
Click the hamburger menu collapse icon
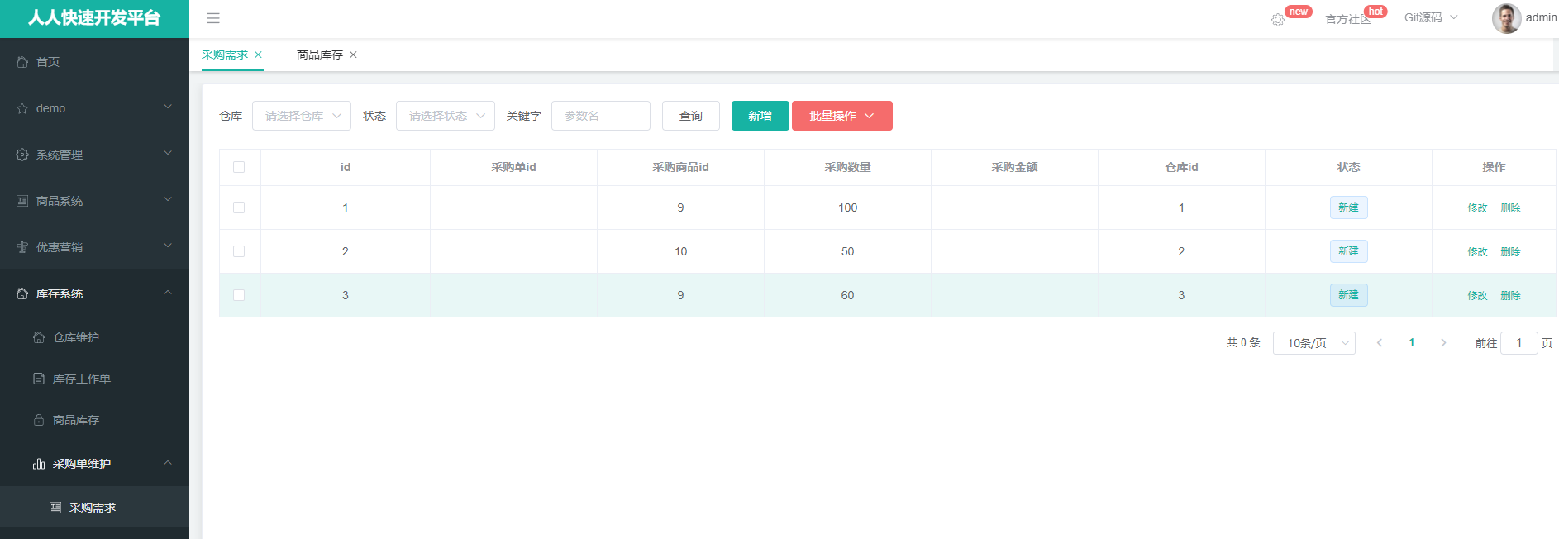coord(213,18)
